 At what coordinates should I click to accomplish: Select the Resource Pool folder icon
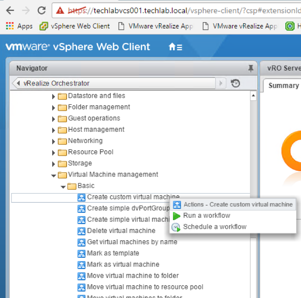click(x=62, y=152)
